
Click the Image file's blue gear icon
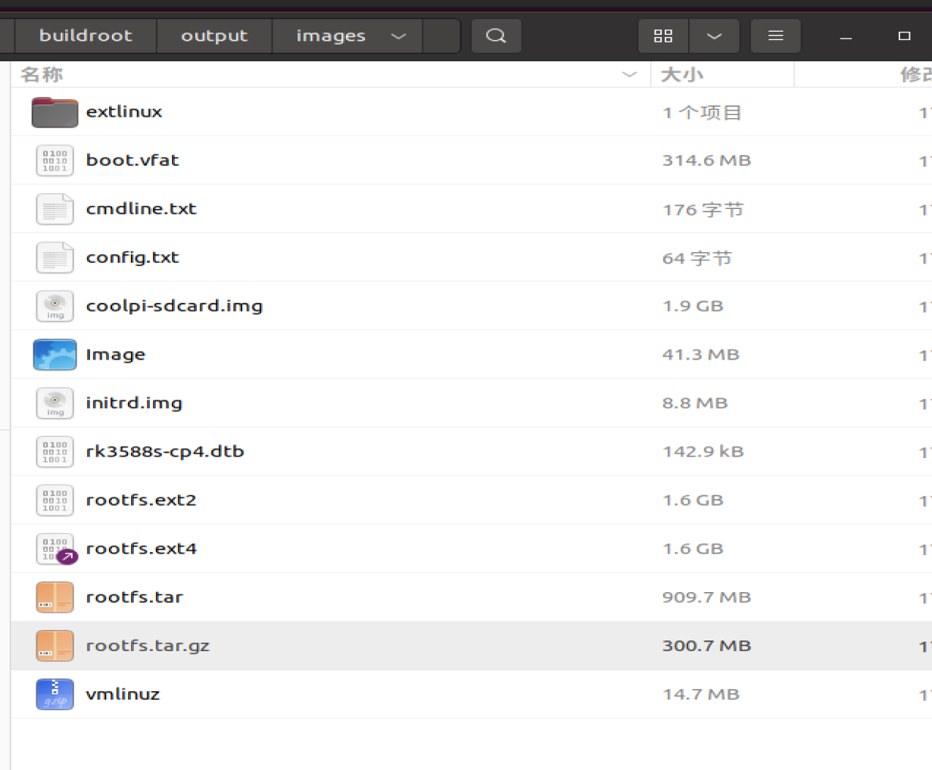(55, 354)
